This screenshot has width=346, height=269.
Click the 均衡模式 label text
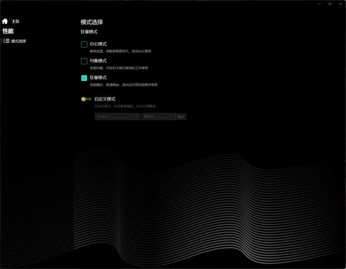(98, 61)
